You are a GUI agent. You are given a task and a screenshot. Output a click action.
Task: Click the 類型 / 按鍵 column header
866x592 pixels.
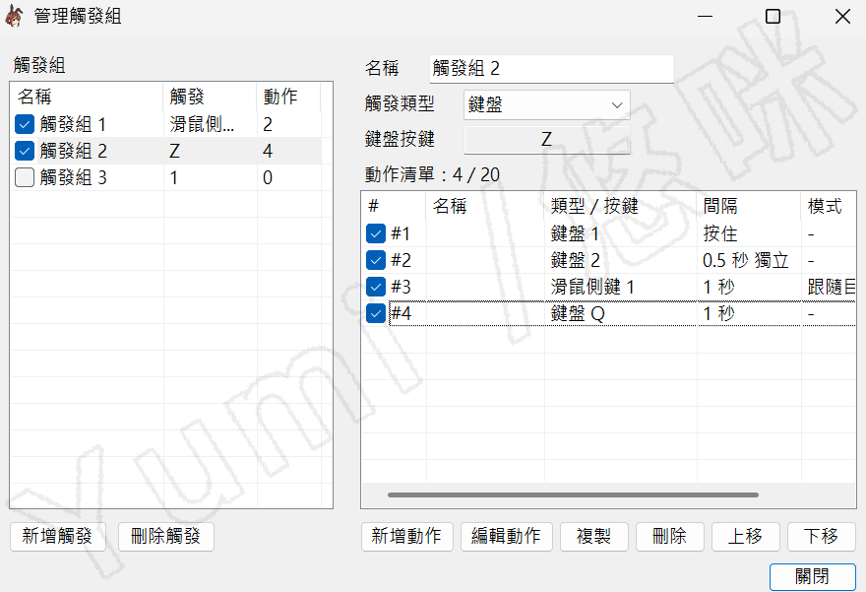pyautogui.click(x=621, y=206)
